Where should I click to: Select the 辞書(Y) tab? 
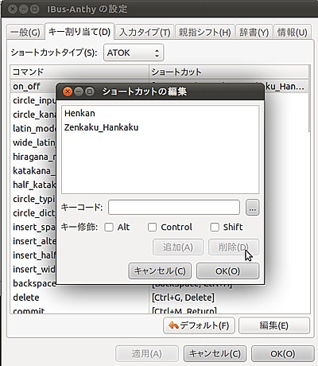coord(254,33)
